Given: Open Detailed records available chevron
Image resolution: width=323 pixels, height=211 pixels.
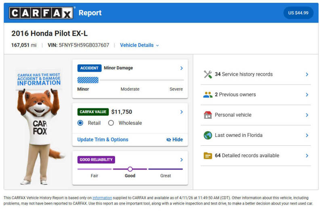Looking at the screenshot, I should click(307, 156).
